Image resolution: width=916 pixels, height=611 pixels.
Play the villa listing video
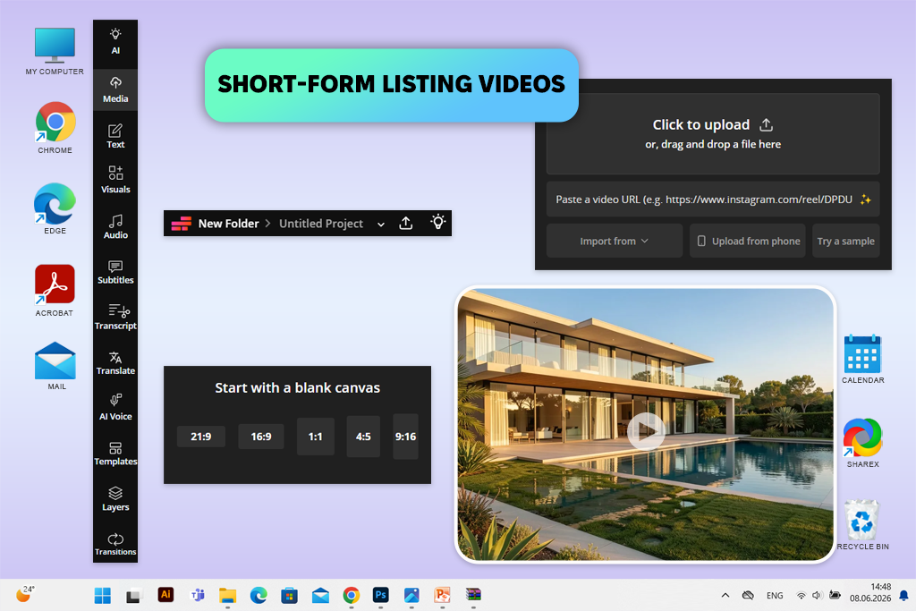point(646,431)
